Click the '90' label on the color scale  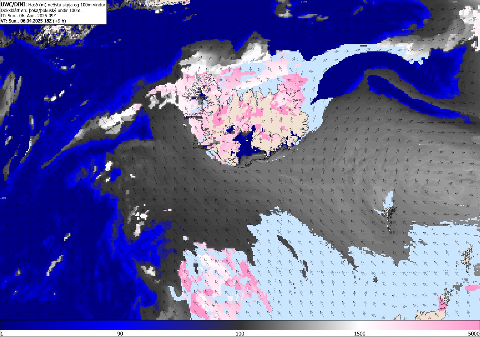click(120, 334)
